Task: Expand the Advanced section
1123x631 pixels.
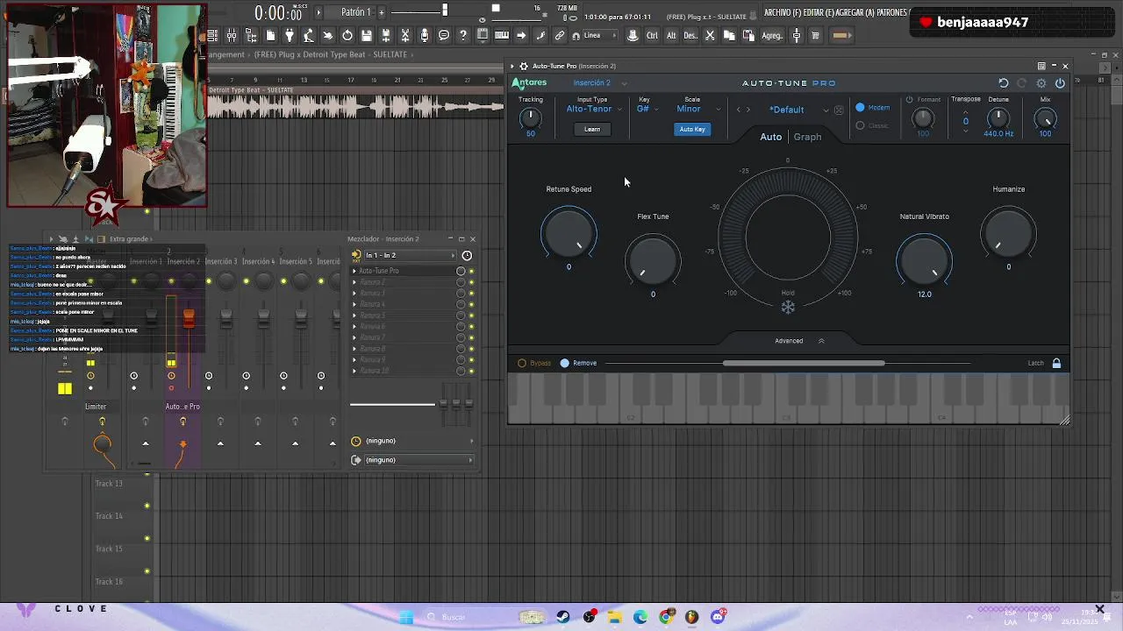Action: coord(799,341)
